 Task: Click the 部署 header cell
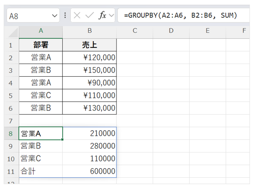click(x=41, y=45)
